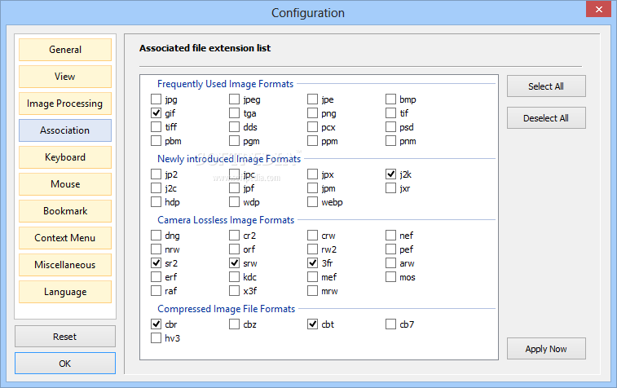Check the png format checkbox
617x388 pixels.
click(x=312, y=113)
